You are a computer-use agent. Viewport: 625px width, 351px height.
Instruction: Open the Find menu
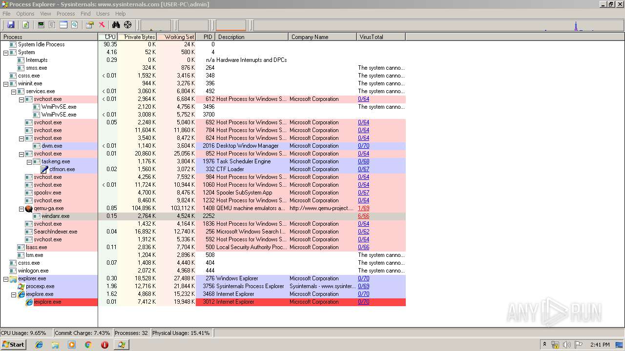click(x=85, y=14)
